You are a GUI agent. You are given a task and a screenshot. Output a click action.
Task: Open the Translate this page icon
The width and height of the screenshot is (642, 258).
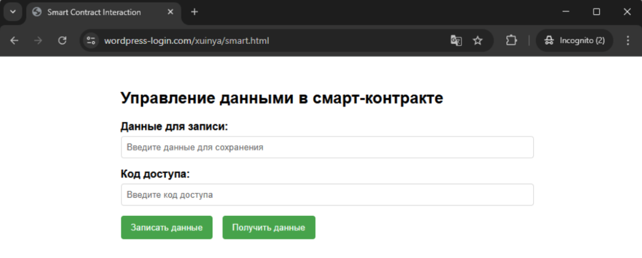pos(456,41)
